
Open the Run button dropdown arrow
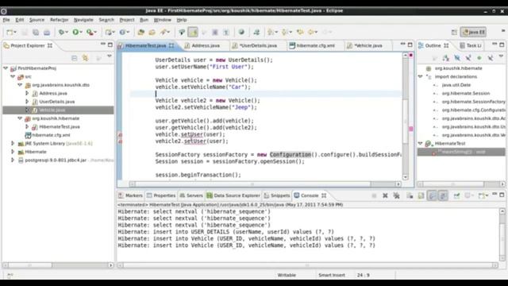click(x=81, y=32)
